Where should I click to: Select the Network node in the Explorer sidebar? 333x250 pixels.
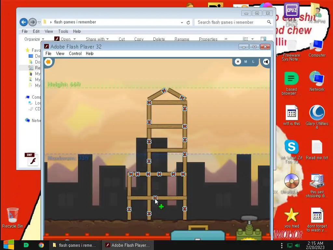pyautogui.click(x=33, y=120)
